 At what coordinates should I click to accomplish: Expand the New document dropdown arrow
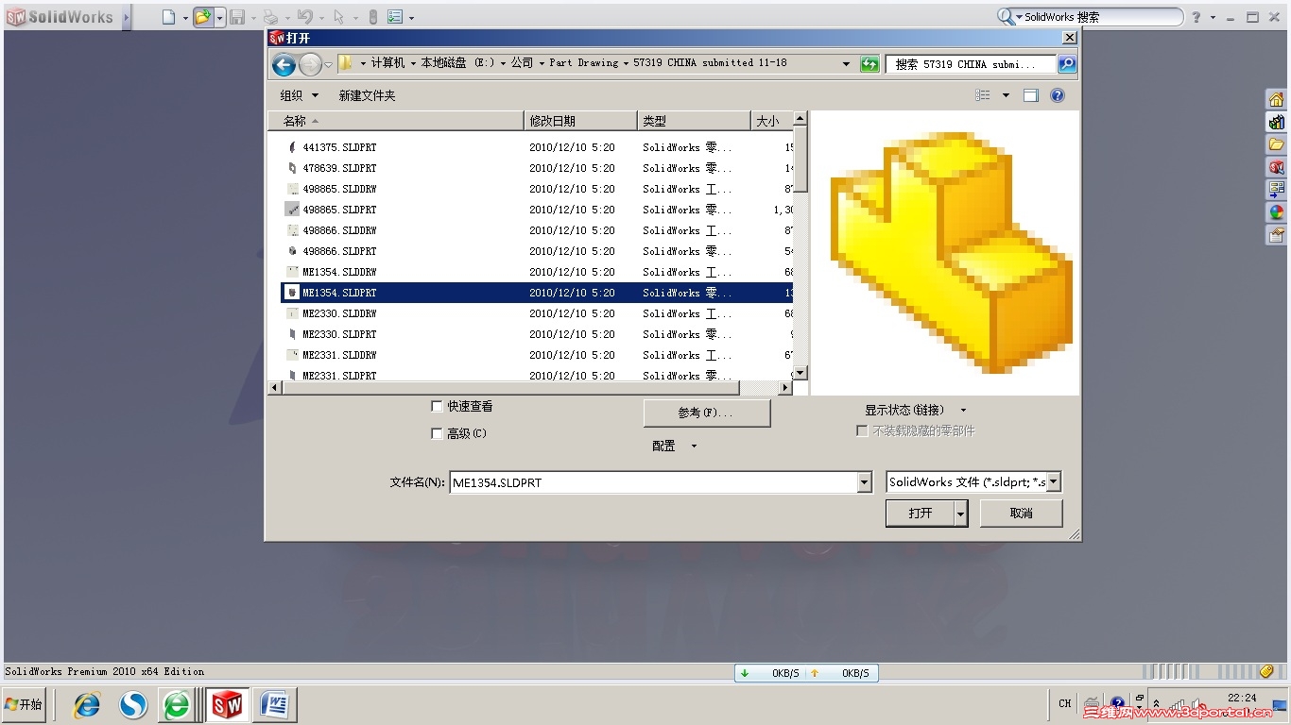185,18
